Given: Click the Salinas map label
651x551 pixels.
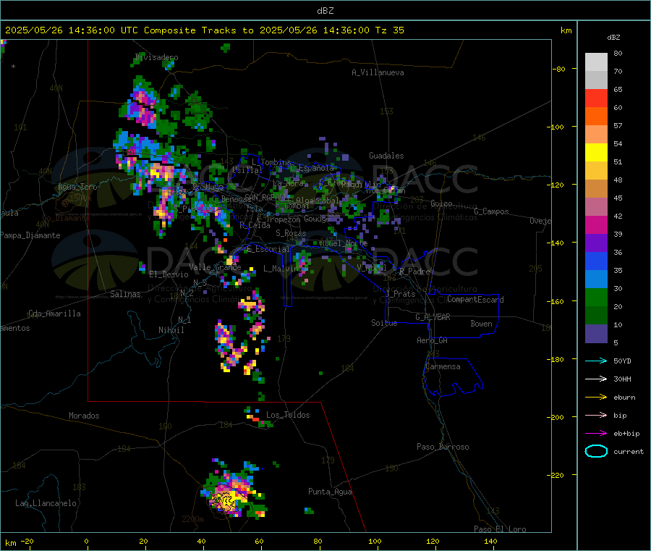Looking at the screenshot, I should (x=125, y=294).
